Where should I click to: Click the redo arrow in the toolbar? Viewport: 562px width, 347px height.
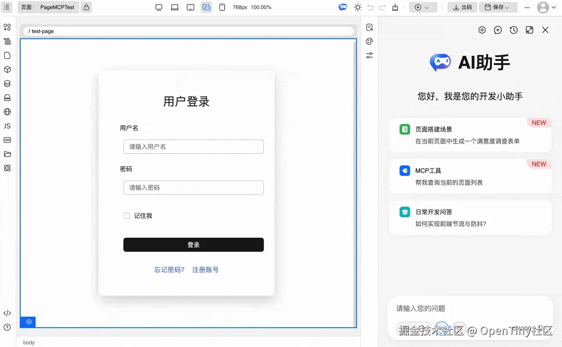coord(382,7)
